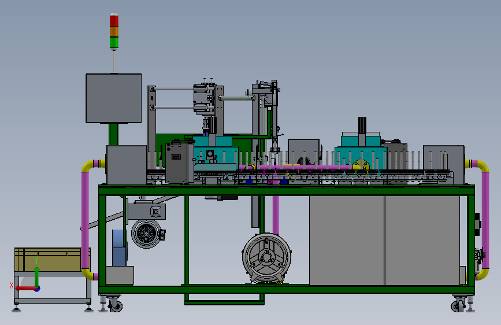Select the long pink vertical pipe on the left side
Viewport: 501px width, 325px height.
pyautogui.click(x=86, y=220)
